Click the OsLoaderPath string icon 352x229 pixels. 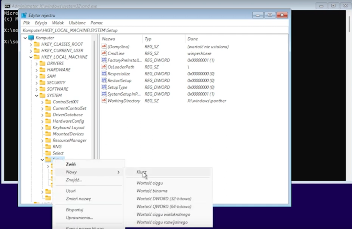pos(104,67)
